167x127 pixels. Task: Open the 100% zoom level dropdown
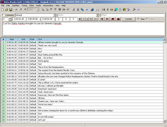coord(38,10)
